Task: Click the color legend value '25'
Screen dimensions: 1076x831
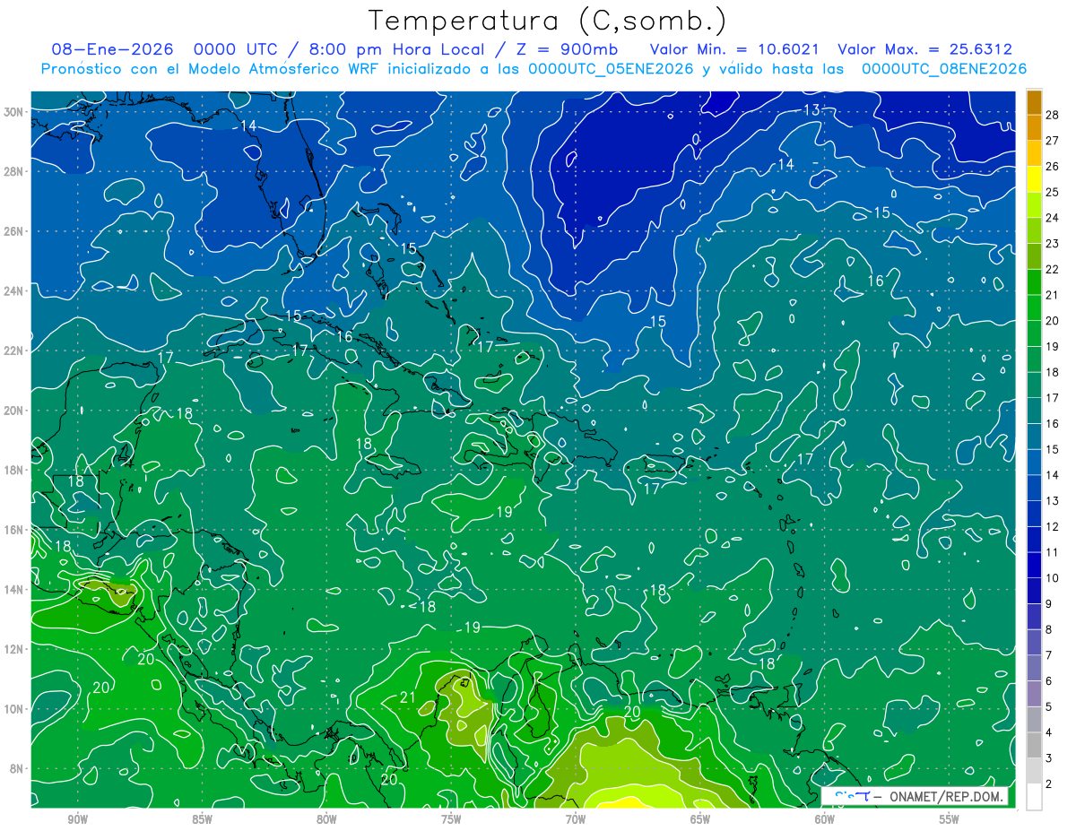Action: click(x=1053, y=192)
